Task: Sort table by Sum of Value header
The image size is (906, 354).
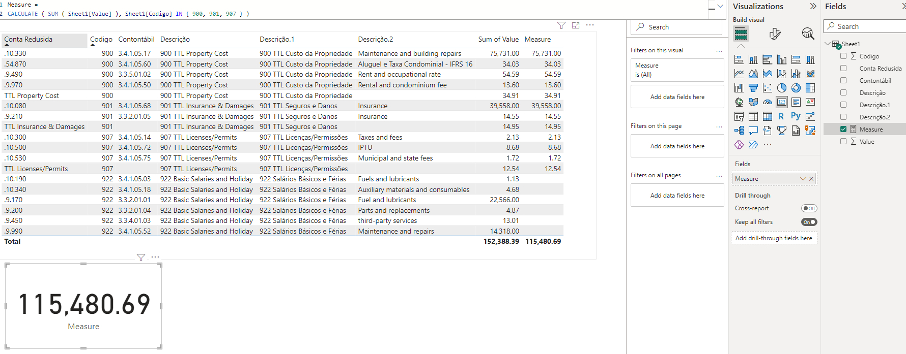Action: click(498, 40)
